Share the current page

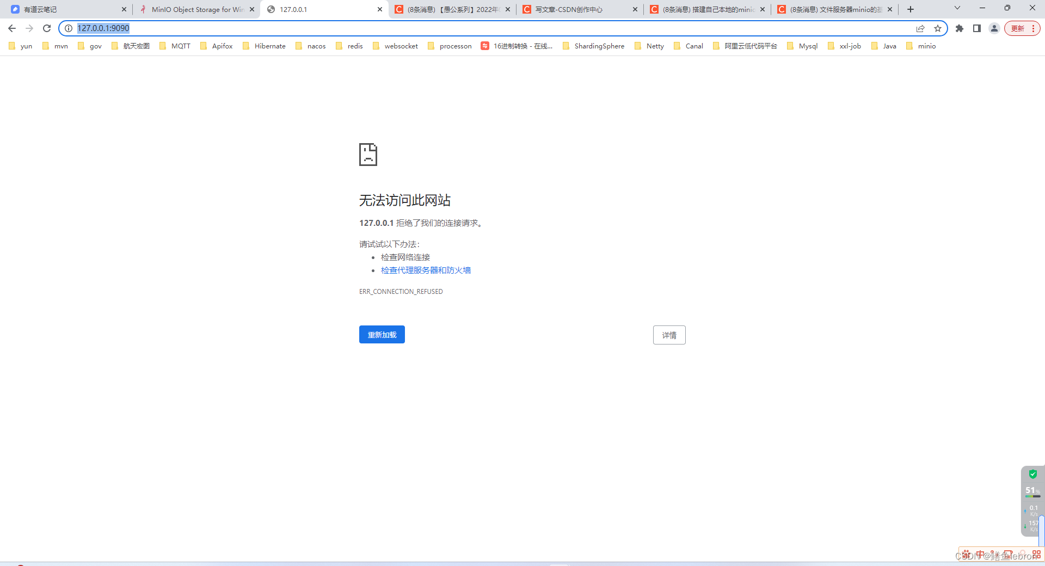click(920, 28)
